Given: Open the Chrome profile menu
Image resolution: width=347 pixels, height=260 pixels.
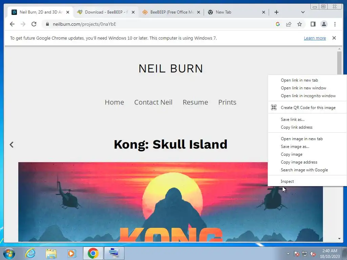Looking at the screenshot, I should point(324,24).
